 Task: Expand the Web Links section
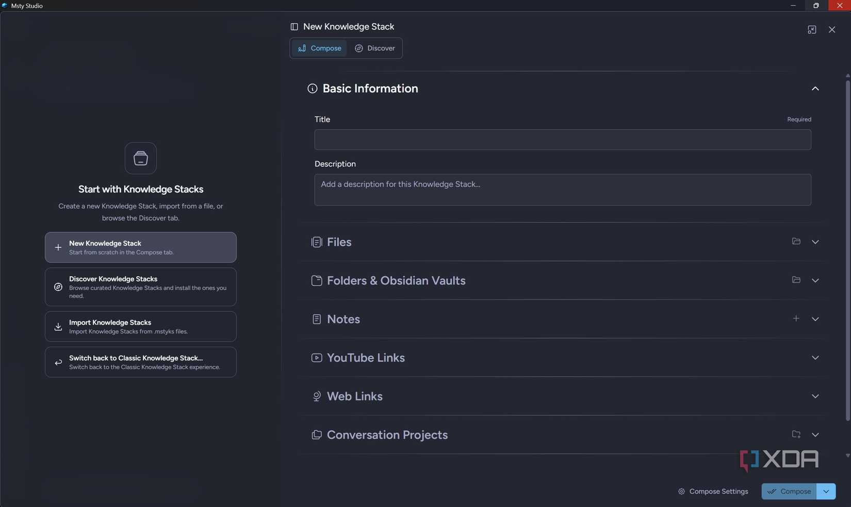[815, 396]
